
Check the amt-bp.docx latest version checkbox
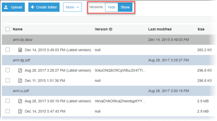click(x=8, y=50)
